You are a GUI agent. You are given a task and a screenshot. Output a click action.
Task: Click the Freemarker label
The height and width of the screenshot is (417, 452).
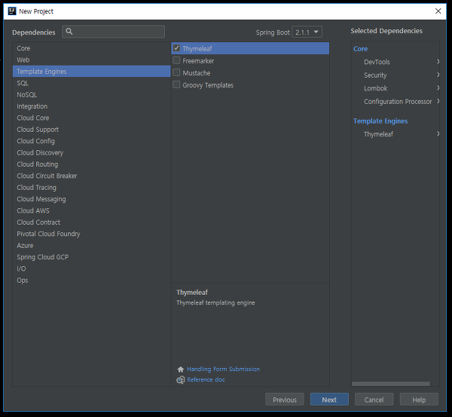198,61
